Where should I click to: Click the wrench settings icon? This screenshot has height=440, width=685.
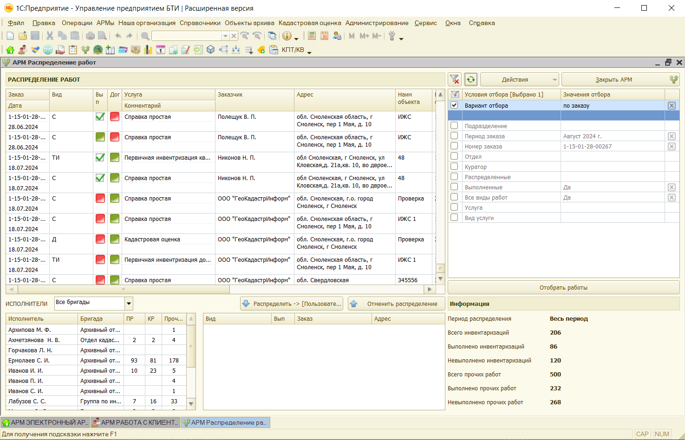click(x=392, y=36)
